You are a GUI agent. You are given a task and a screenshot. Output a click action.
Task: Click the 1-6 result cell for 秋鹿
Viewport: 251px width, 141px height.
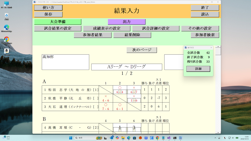134,98
